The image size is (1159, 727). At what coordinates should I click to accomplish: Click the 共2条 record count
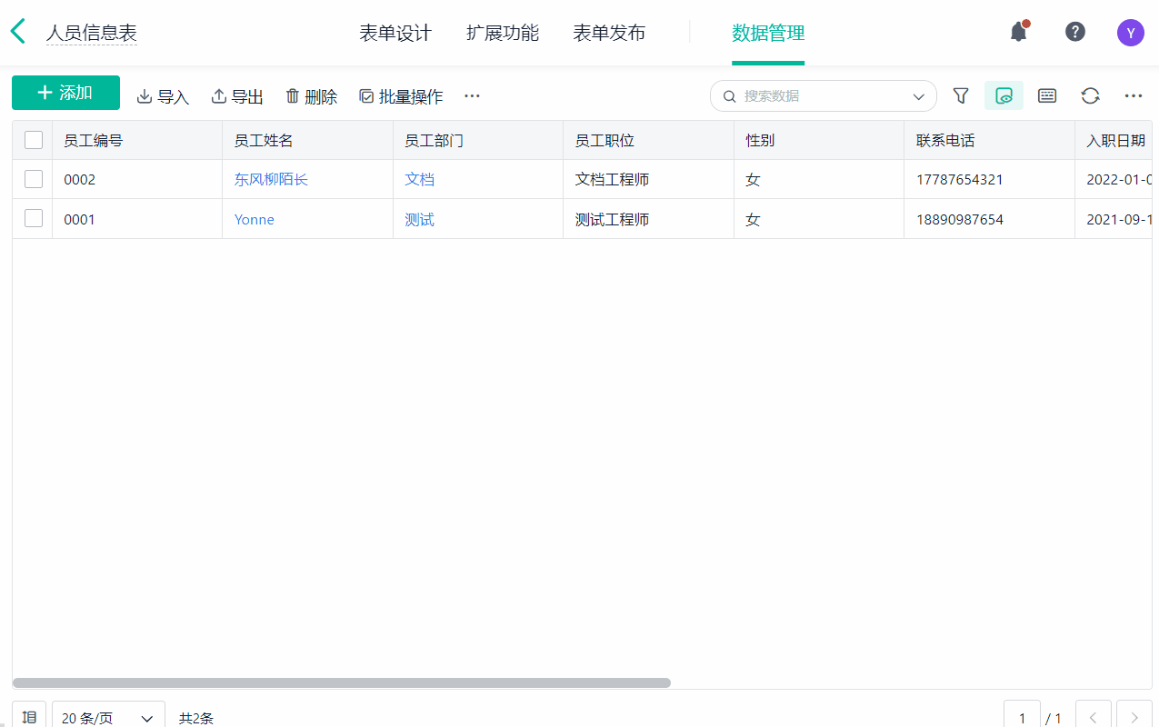(x=196, y=718)
